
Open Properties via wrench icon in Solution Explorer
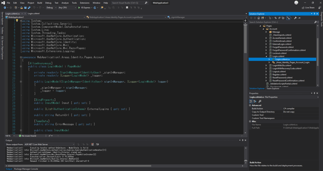pos(295,18)
